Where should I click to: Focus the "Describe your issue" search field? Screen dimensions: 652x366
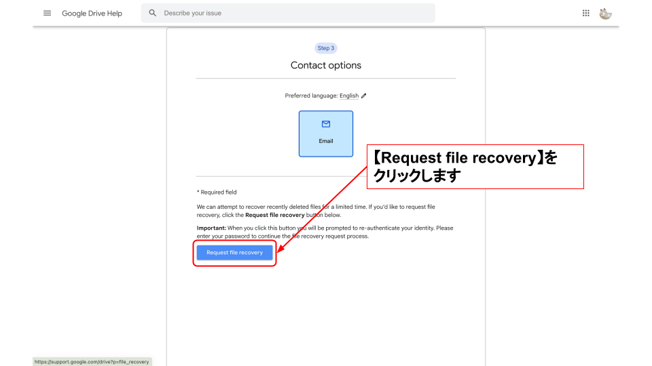292,13
